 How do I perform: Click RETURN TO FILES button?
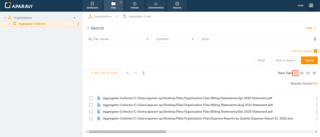(104, 73)
